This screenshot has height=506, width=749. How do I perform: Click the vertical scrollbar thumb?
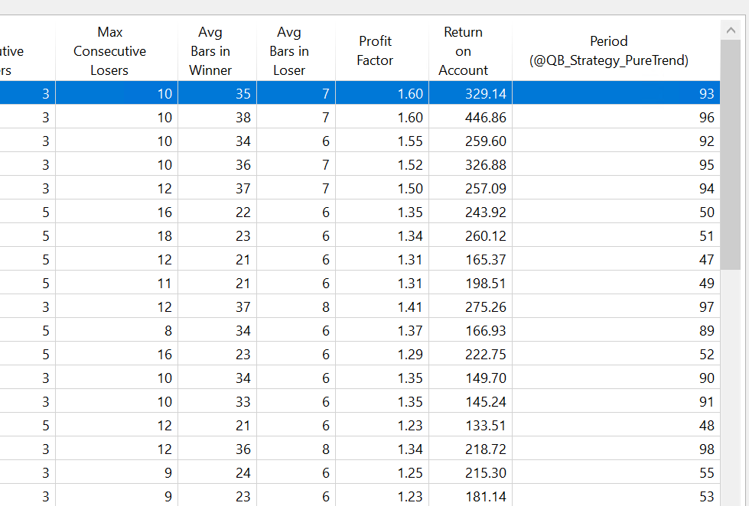pyautogui.click(x=731, y=153)
